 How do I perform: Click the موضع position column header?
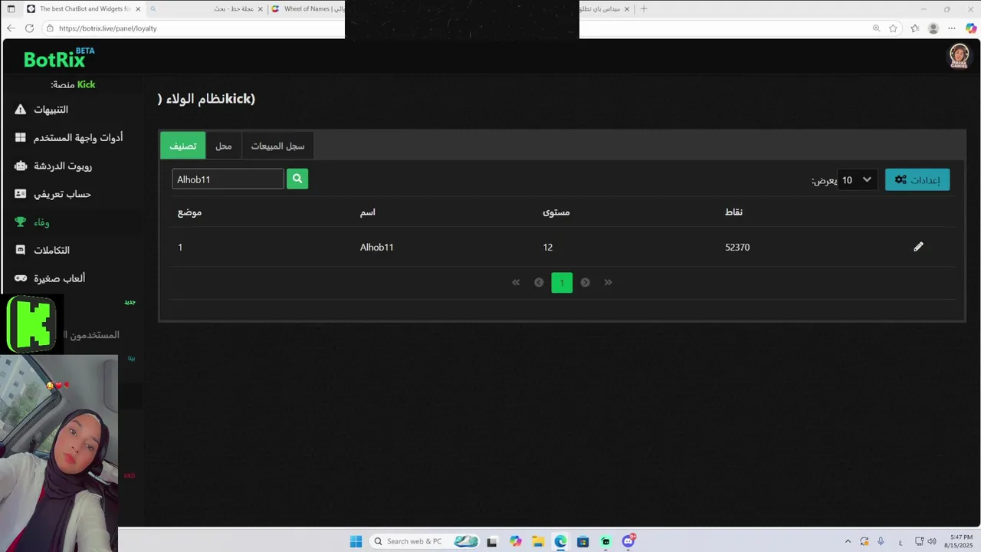[x=189, y=212]
